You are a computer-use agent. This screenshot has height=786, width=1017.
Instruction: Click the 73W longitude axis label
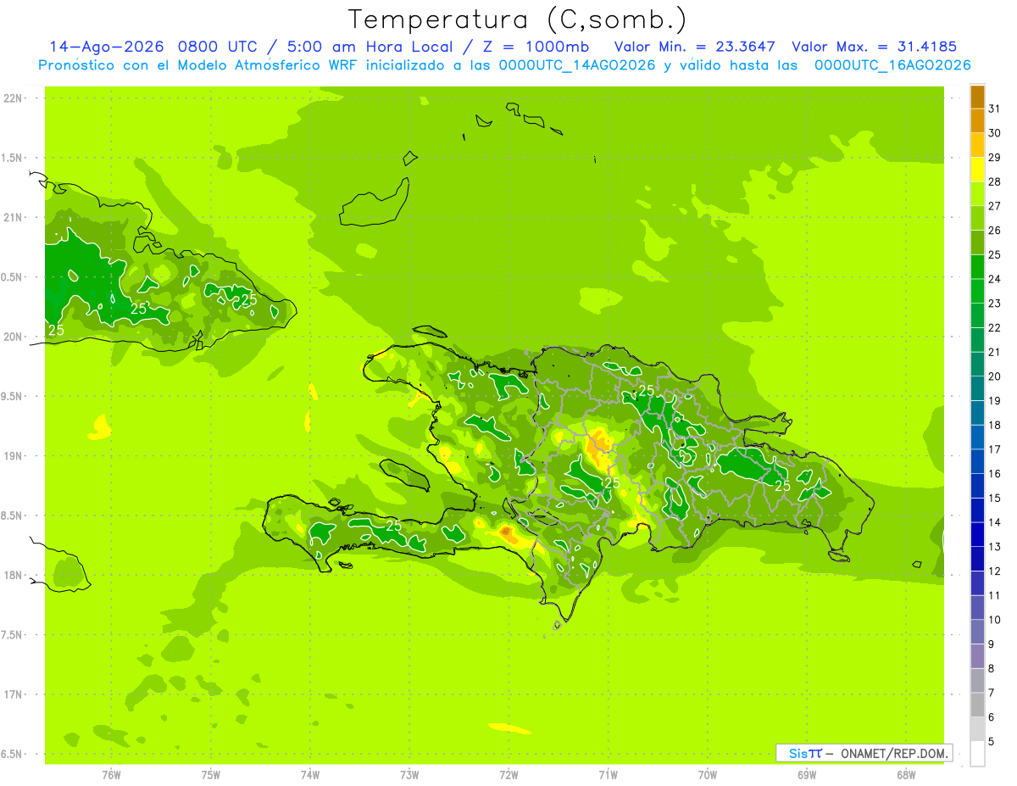coord(409,774)
